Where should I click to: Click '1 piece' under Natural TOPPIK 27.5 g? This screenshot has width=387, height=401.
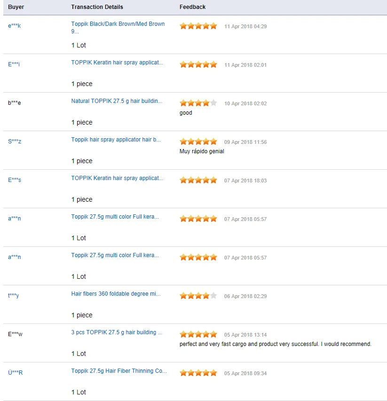click(82, 123)
